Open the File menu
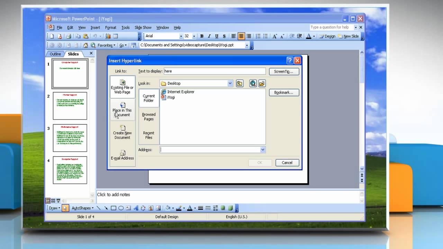 click(60, 28)
